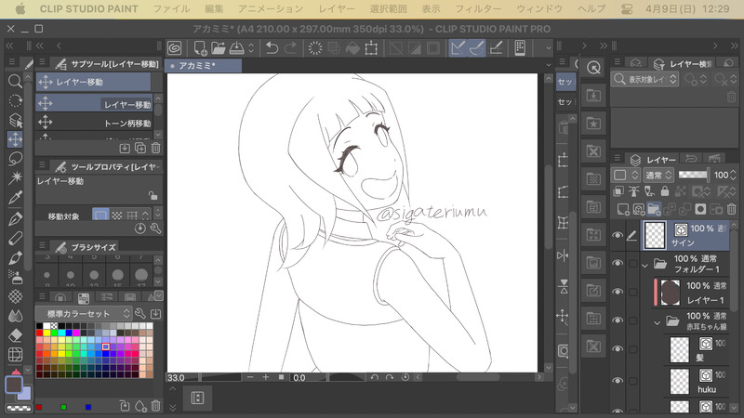Hide the 髪 layer

tap(618, 349)
